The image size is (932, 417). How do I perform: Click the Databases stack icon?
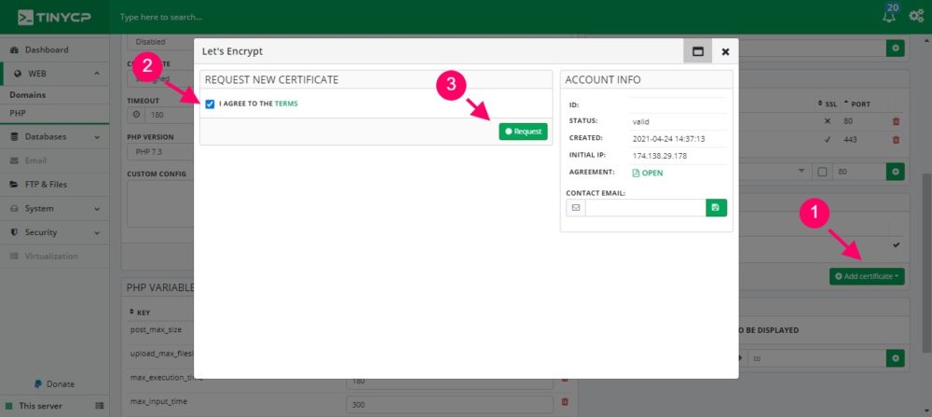[x=15, y=137]
